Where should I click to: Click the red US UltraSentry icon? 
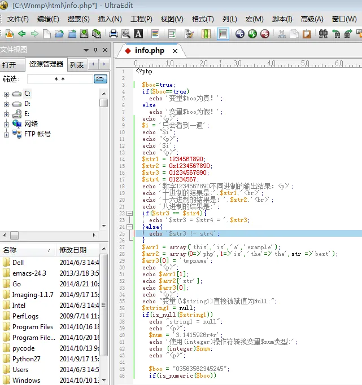pyautogui.click(x=265, y=34)
